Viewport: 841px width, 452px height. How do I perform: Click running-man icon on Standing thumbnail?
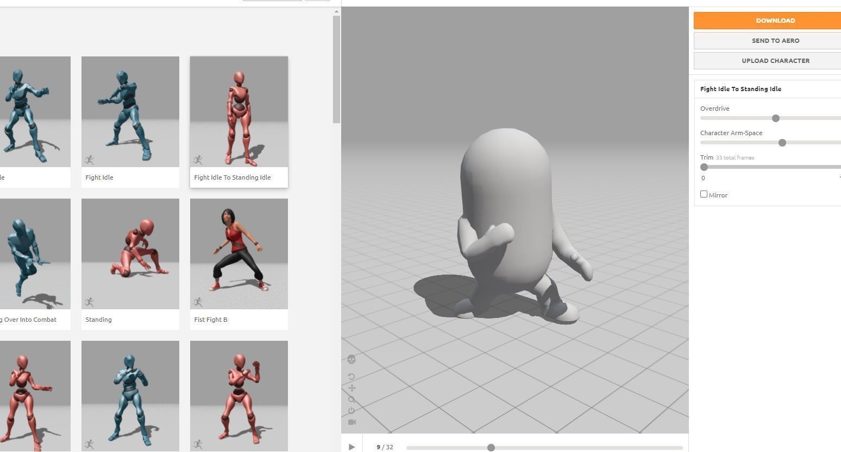tap(90, 302)
